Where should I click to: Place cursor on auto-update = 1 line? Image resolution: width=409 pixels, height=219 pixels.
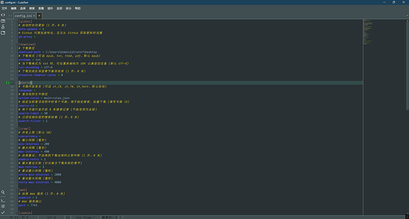31,29
